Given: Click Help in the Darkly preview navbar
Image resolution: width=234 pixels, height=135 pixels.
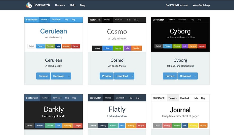Looking at the screenshot, I should click(67, 98).
